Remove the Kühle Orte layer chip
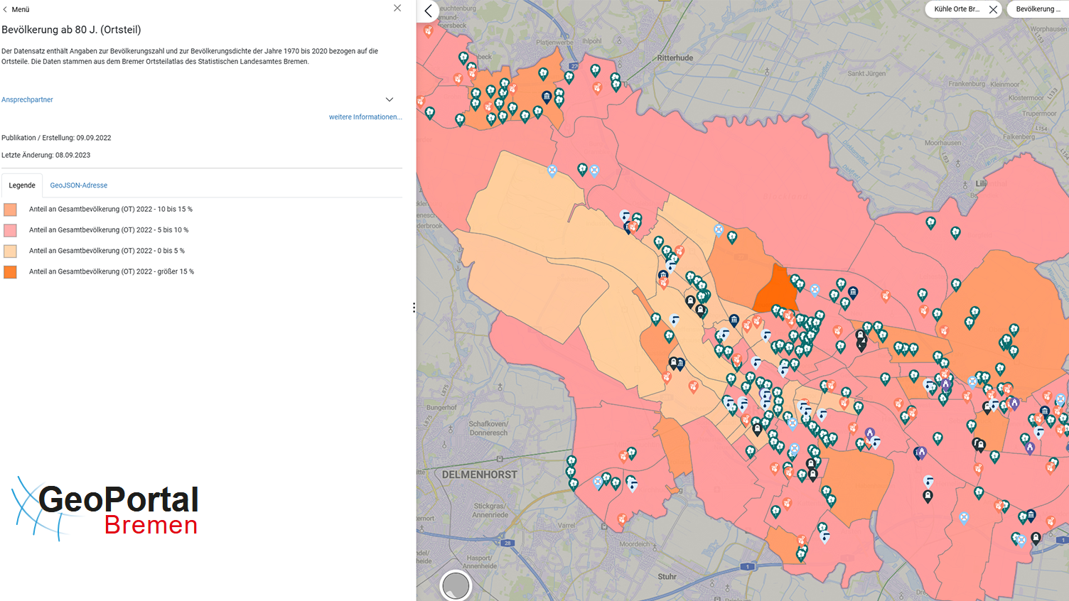This screenshot has width=1069, height=601. [993, 10]
